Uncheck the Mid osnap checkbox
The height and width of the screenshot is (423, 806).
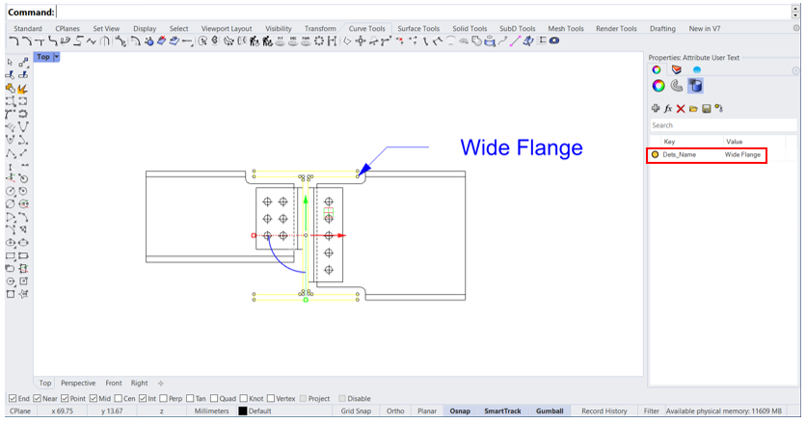pos(94,398)
